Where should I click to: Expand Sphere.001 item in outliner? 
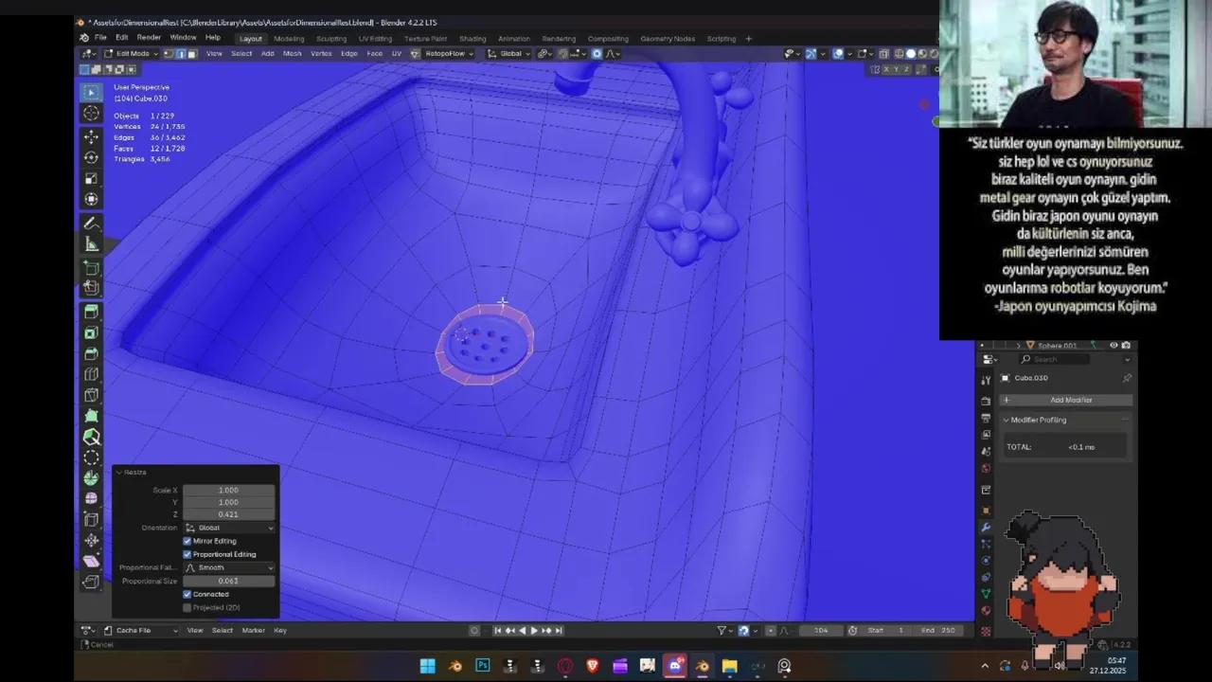pos(1018,346)
